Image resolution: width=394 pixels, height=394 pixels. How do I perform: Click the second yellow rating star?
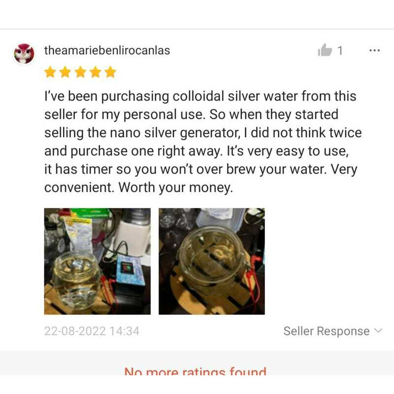click(66, 72)
